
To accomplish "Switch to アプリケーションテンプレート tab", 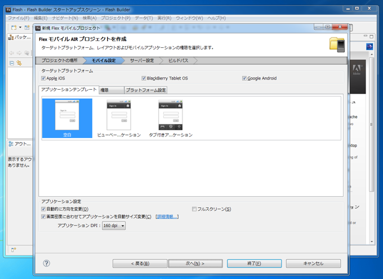I will [x=69, y=90].
